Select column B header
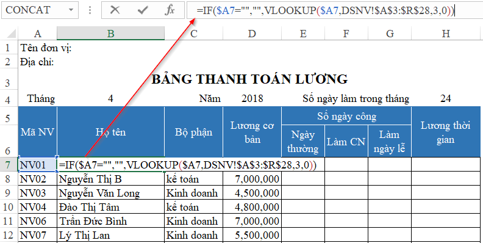 (110, 34)
